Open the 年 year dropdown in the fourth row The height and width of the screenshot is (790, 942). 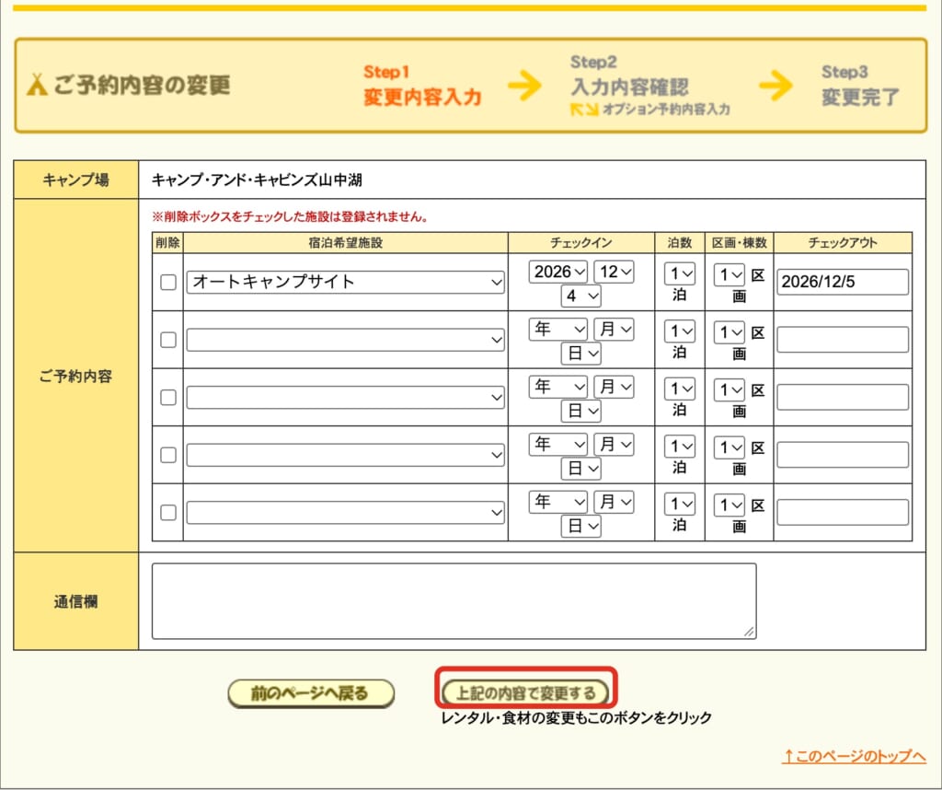pyautogui.click(x=558, y=445)
